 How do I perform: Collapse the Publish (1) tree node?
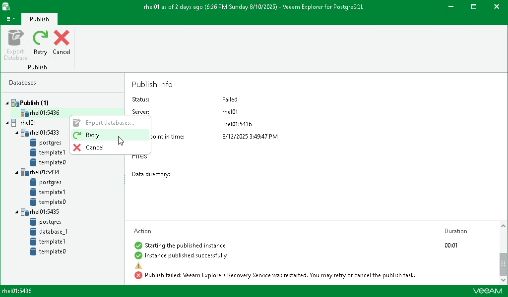click(7, 103)
